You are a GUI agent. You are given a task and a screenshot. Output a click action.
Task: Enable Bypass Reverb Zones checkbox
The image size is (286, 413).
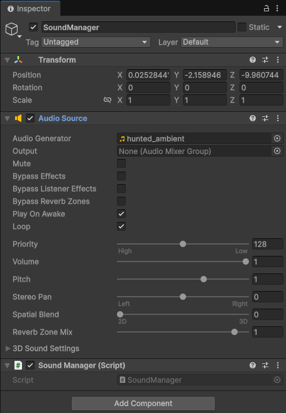click(x=121, y=201)
